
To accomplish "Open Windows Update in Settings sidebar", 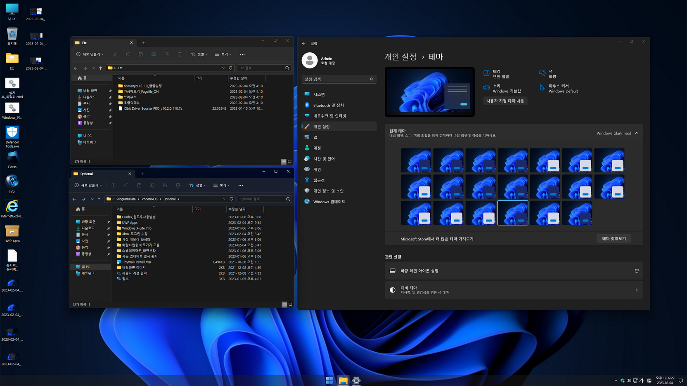I will pyautogui.click(x=339, y=202).
